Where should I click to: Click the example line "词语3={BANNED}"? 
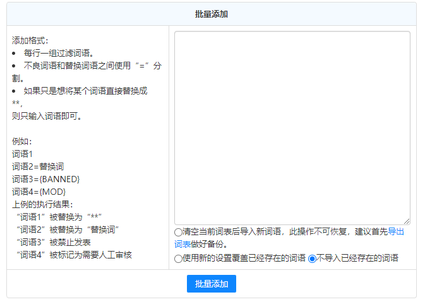click(45, 179)
